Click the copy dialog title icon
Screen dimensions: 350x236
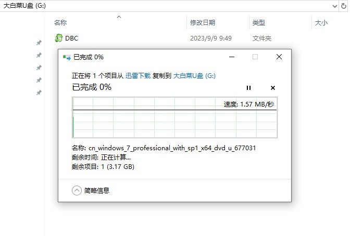tap(67, 58)
